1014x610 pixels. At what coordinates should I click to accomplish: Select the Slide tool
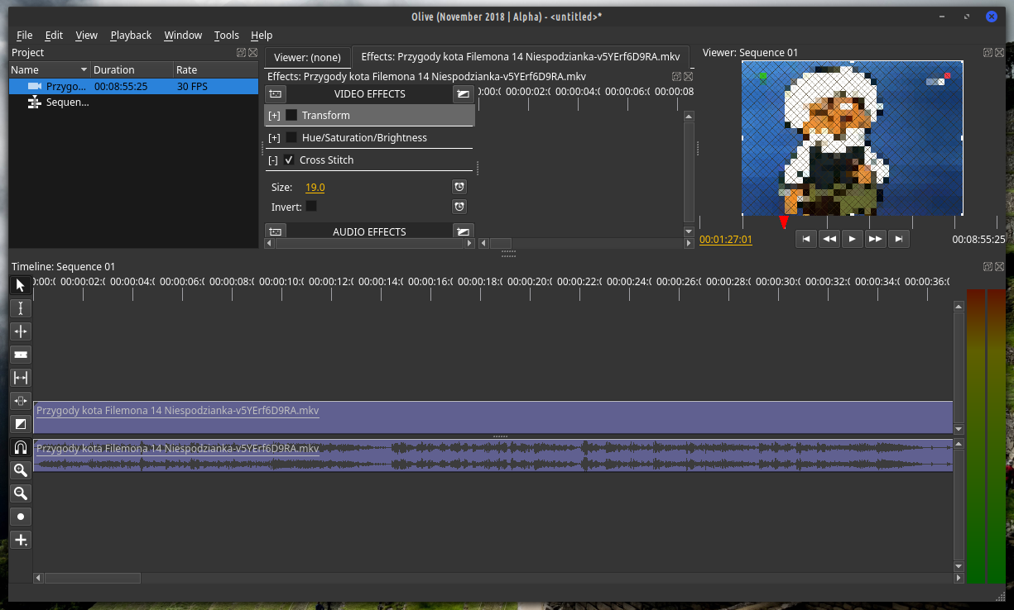[x=21, y=401]
